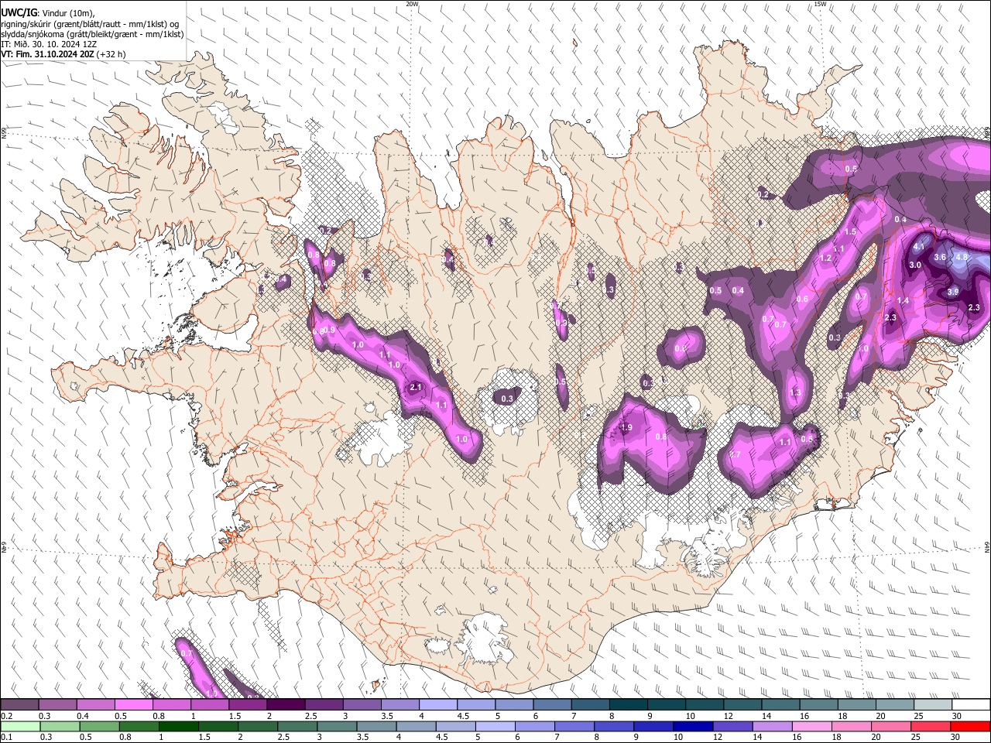Click the pale green rain swatch at 0.1
The width and height of the screenshot is (991, 743).
[20, 726]
